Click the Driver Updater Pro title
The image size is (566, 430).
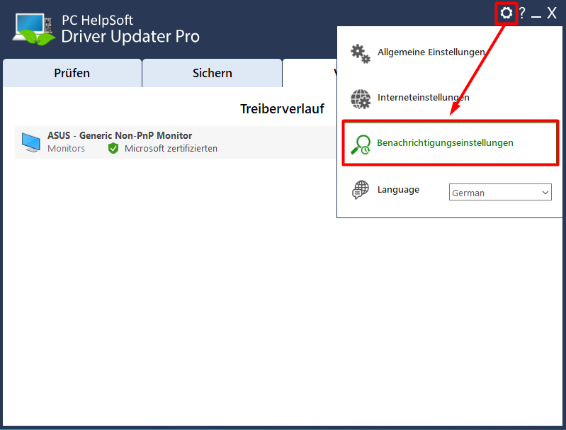click(x=130, y=36)
